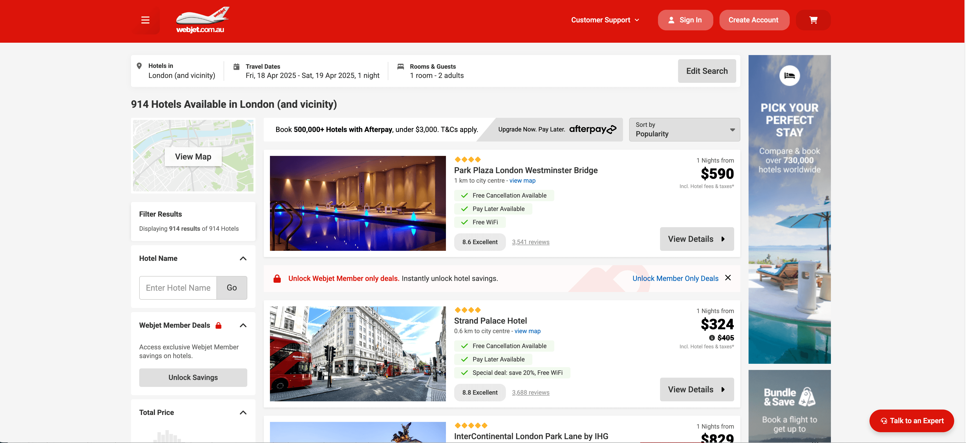This screenshot has width=966, height=443.
Task: Open Talk to an Expert chat
Action: click(x=912, y=421)
